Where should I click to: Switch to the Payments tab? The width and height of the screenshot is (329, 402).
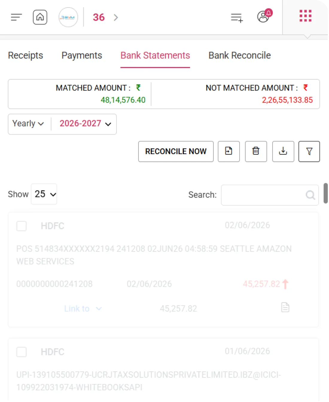(x=82, y=55)
